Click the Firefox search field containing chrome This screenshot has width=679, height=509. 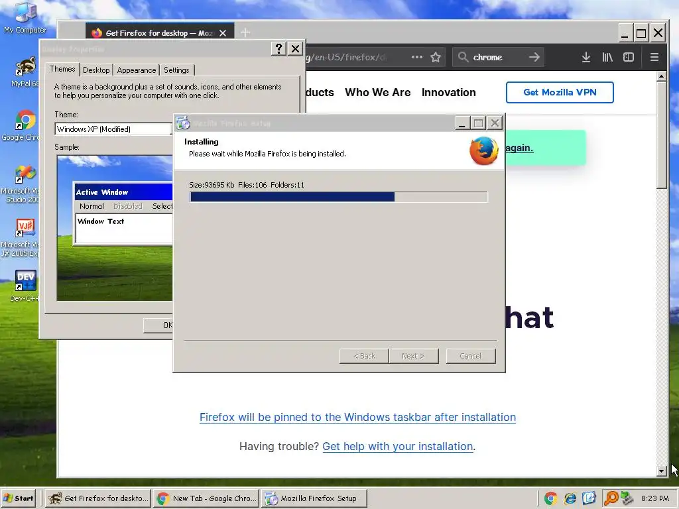(x=498, y=57)
